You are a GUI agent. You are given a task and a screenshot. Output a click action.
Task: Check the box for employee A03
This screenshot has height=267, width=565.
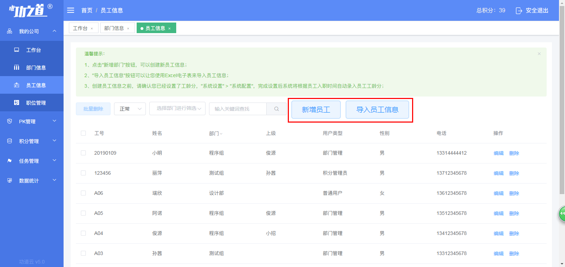pyautogui.click(x=83, y=253)
